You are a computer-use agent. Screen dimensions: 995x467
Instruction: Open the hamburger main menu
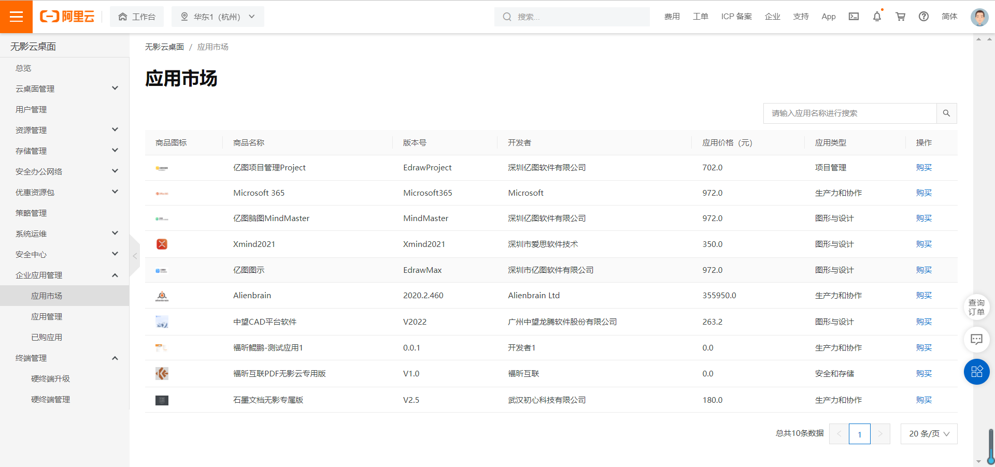click(x=16, y=17)
